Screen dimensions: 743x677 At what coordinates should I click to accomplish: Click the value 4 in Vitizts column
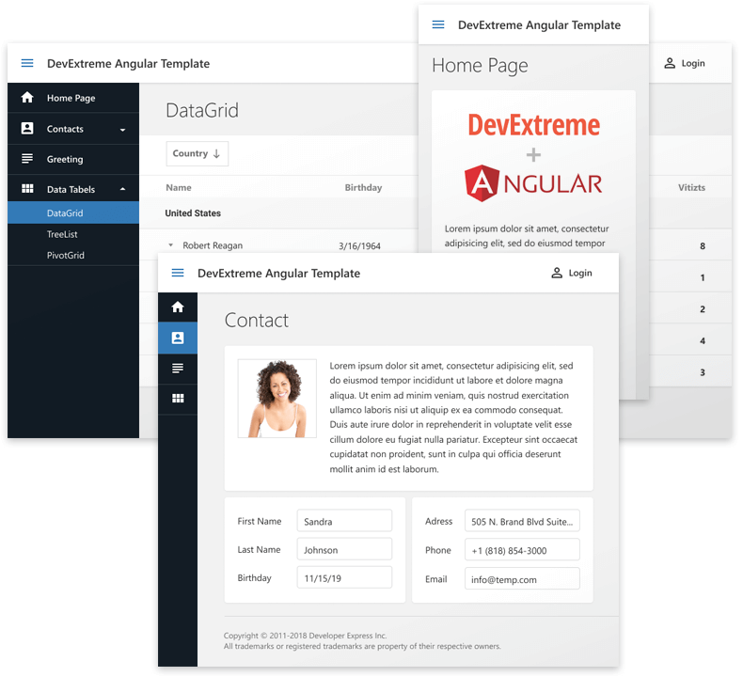[703, 340]
